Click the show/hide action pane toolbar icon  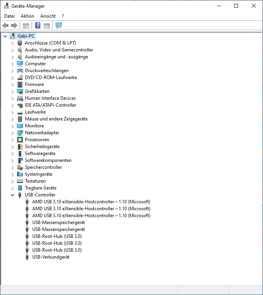(x=47, y=26)
